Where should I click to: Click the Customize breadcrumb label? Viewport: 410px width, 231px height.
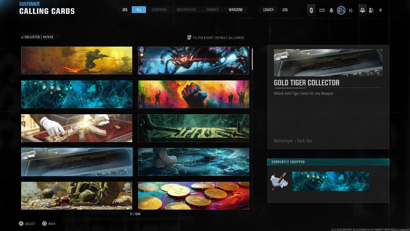[x=30, y=4]
